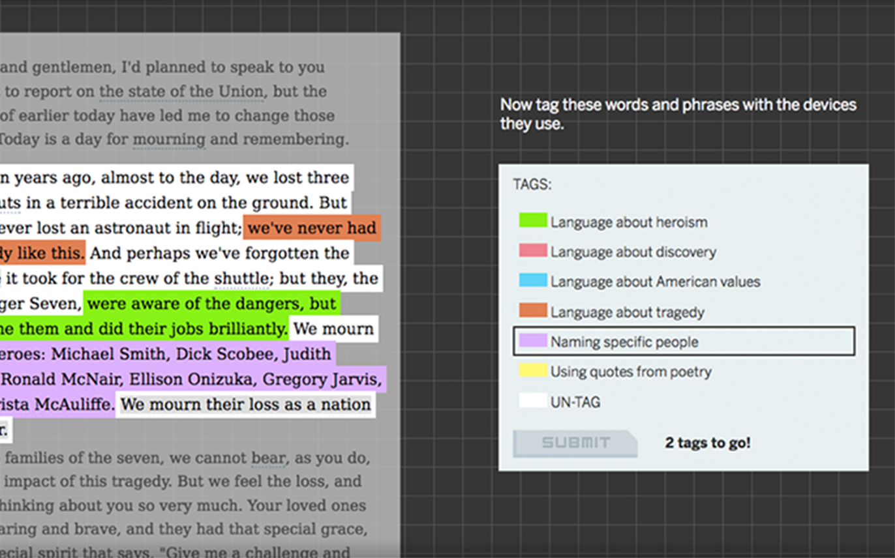
Task: Select the "Naming specific people" tag option
Action: 624,342
